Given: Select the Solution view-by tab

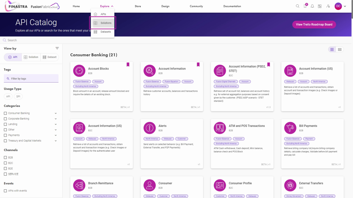Looking at the screenshot, I should coord(31,57).
